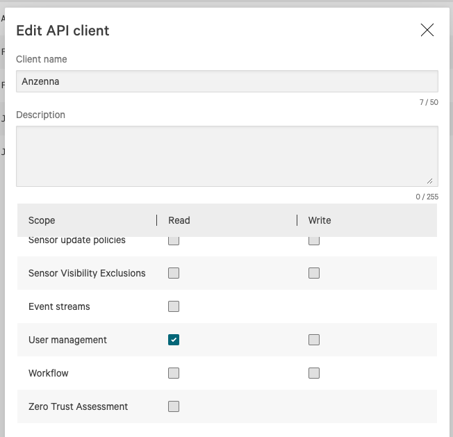Click the Scope column header
Viewport: 453px width, 437px height.
pos(42,220)
